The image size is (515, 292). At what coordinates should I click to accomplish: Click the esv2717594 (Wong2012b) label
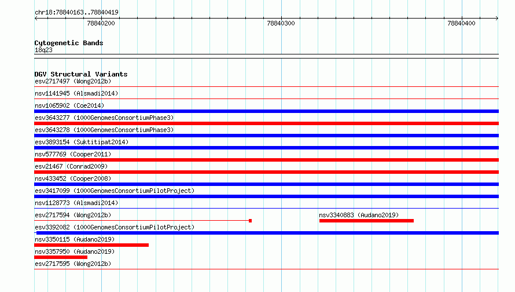[73, 215]
